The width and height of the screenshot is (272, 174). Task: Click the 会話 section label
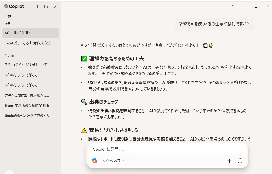click(8, 17)
